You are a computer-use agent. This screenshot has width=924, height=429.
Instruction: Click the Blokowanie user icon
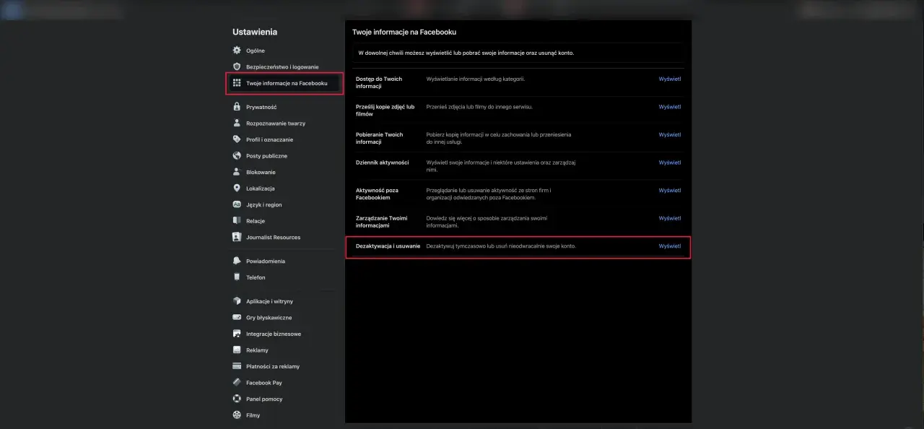click(x=237, y=172)
